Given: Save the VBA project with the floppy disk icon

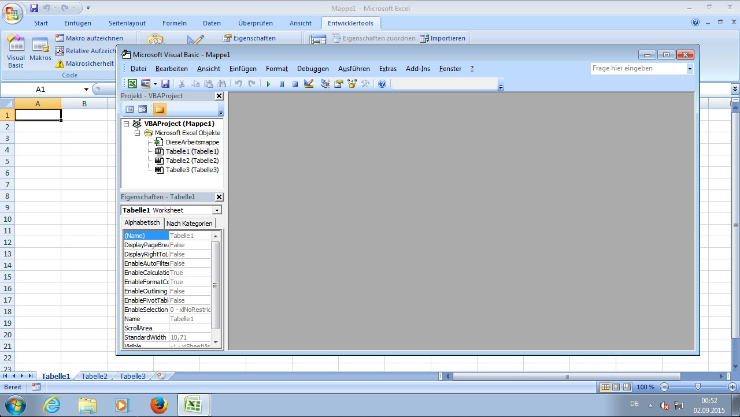Looking at the screenshot, I should coord(165,84).
